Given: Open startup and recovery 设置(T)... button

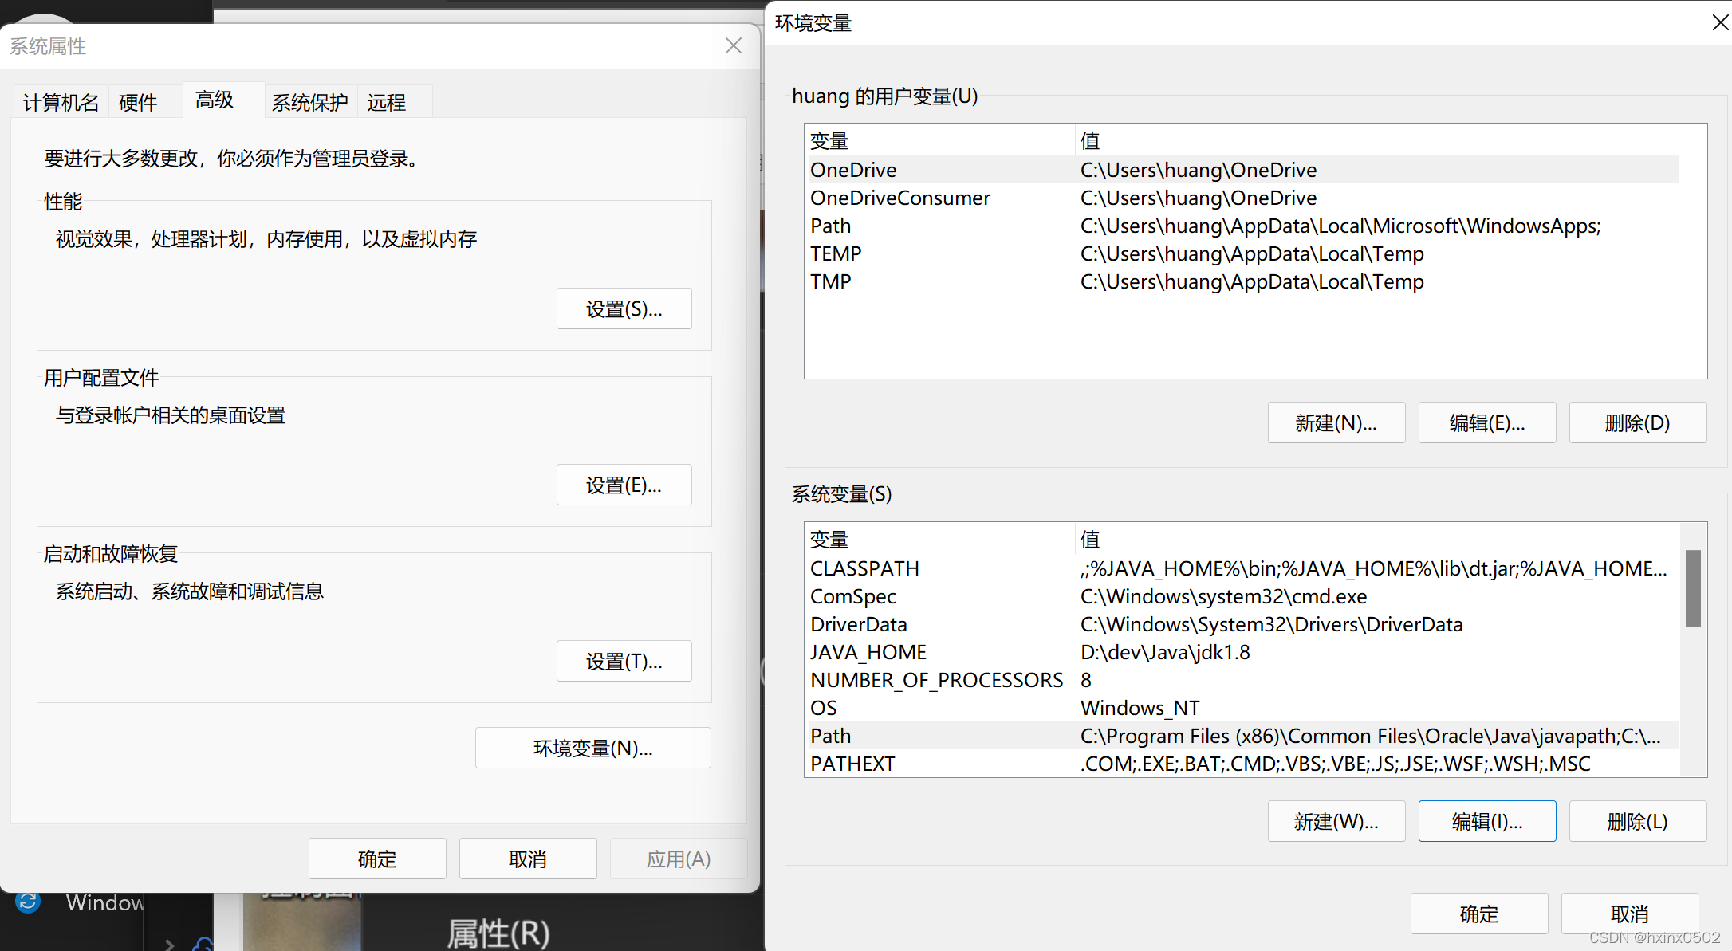Looking at the screenshot, I should (x=624, y=661).
